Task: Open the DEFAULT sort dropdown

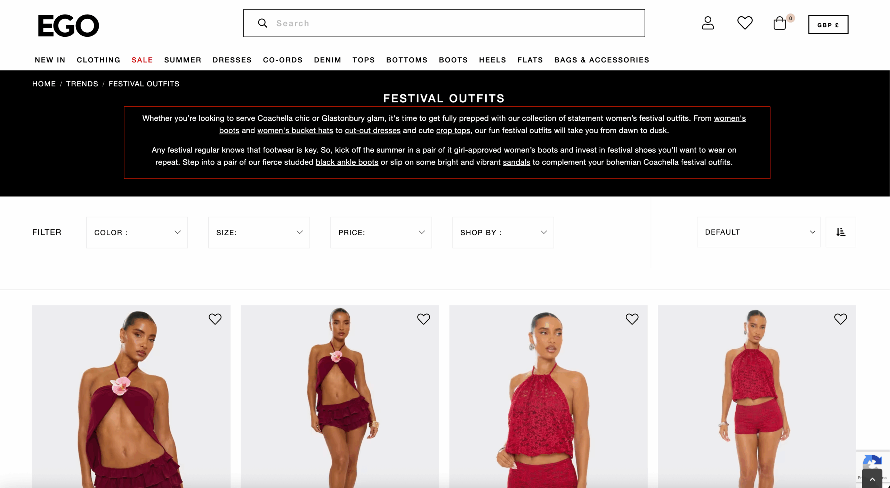Action: point(759,232)
